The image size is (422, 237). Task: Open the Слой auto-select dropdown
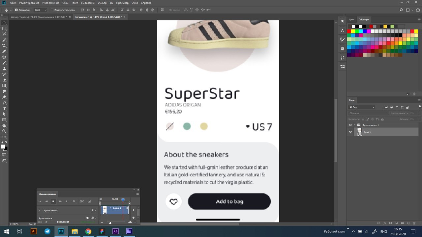click(x=41, y=10)
